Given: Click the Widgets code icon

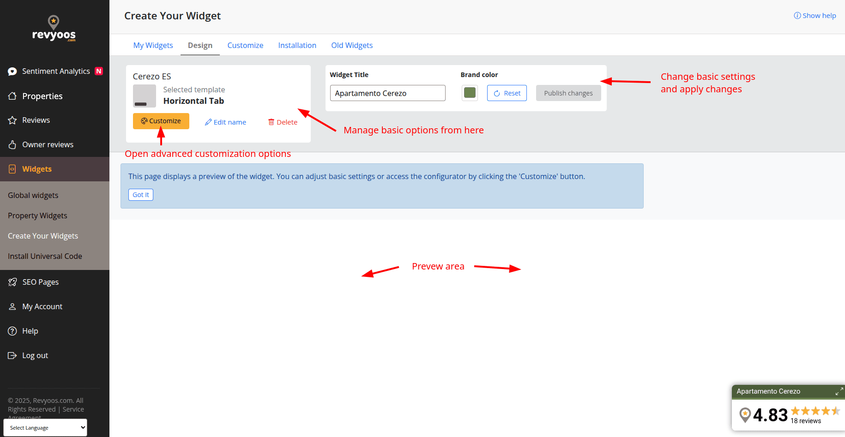Looking at the screenshot, I should pos(12,169).
